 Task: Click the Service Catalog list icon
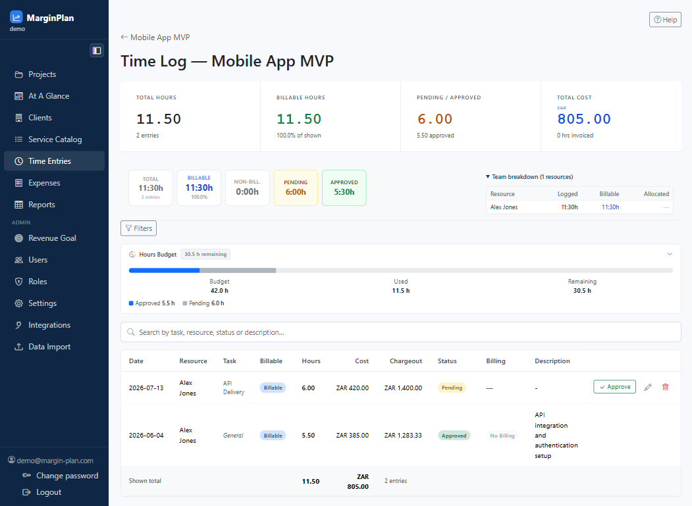tap(18, 139)
